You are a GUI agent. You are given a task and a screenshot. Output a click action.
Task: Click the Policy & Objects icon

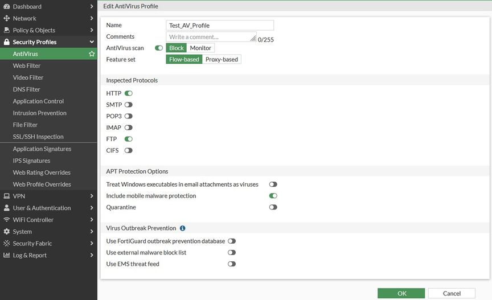pyautogui.click(x=7, y=30)
